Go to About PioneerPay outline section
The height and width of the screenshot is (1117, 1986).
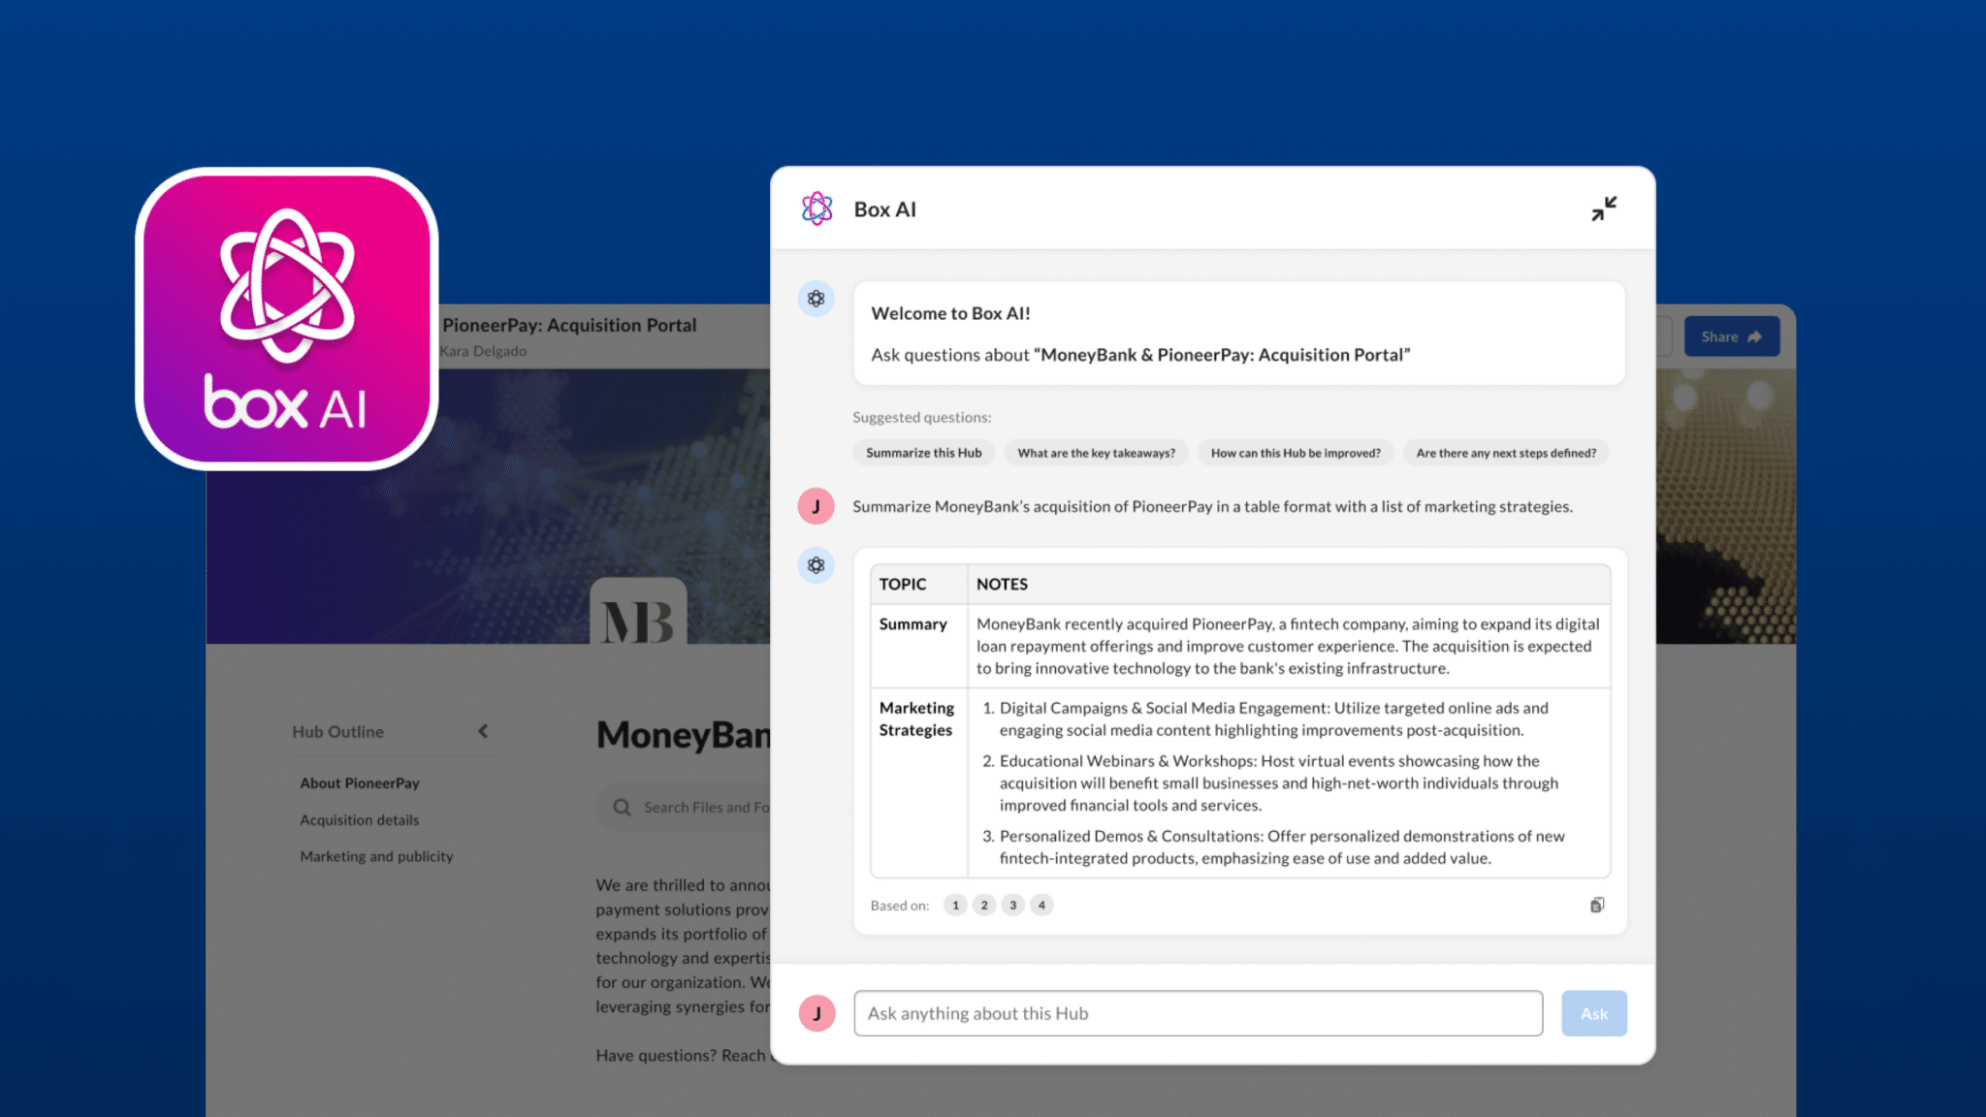point(360,783)
